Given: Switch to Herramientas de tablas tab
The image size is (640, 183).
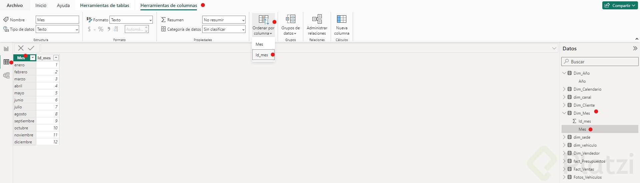Looking at the screenshot, I should point(104,5).
